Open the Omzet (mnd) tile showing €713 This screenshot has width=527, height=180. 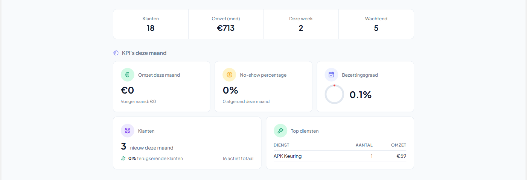click(226, 24)
